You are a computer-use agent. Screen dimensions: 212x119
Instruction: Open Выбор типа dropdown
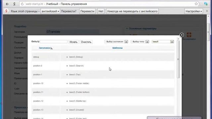coord(140,42)
